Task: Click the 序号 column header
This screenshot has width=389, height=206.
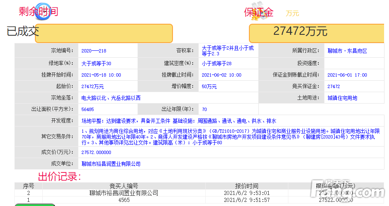Action: point(28,186)
